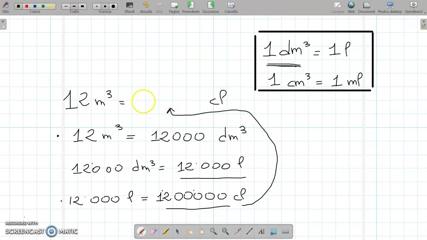Select the Pen tool
The image size is (427, 240).
point(141,232)
